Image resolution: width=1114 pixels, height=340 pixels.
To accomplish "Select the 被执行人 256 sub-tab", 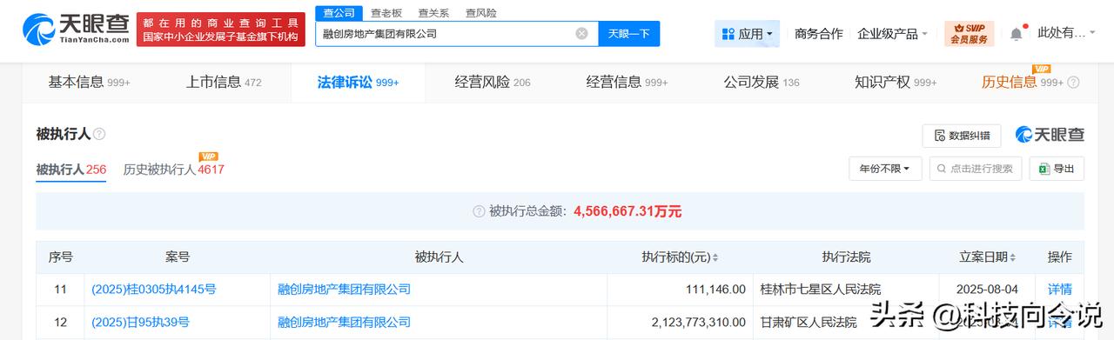I will pyautogui.click(x=70, y=170).
